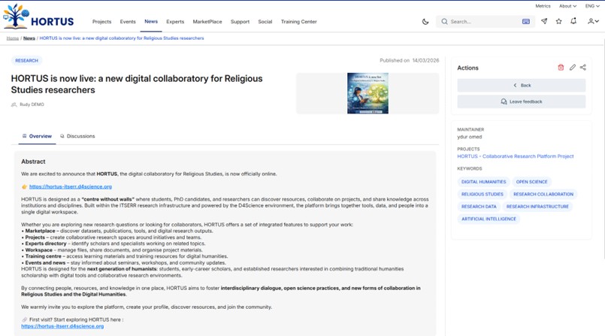
Task: Click the HORTUS logo
Action: (38, 17)
